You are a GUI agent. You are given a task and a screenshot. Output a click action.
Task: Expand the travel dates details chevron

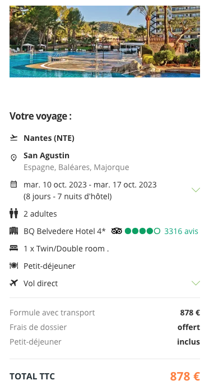click(196, 190)
